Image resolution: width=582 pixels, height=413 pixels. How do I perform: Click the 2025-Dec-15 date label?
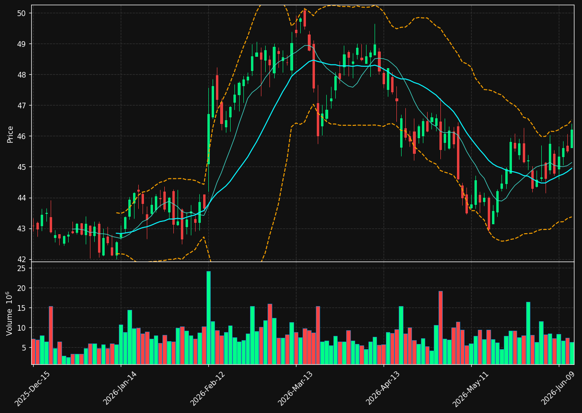coord(32,388)
